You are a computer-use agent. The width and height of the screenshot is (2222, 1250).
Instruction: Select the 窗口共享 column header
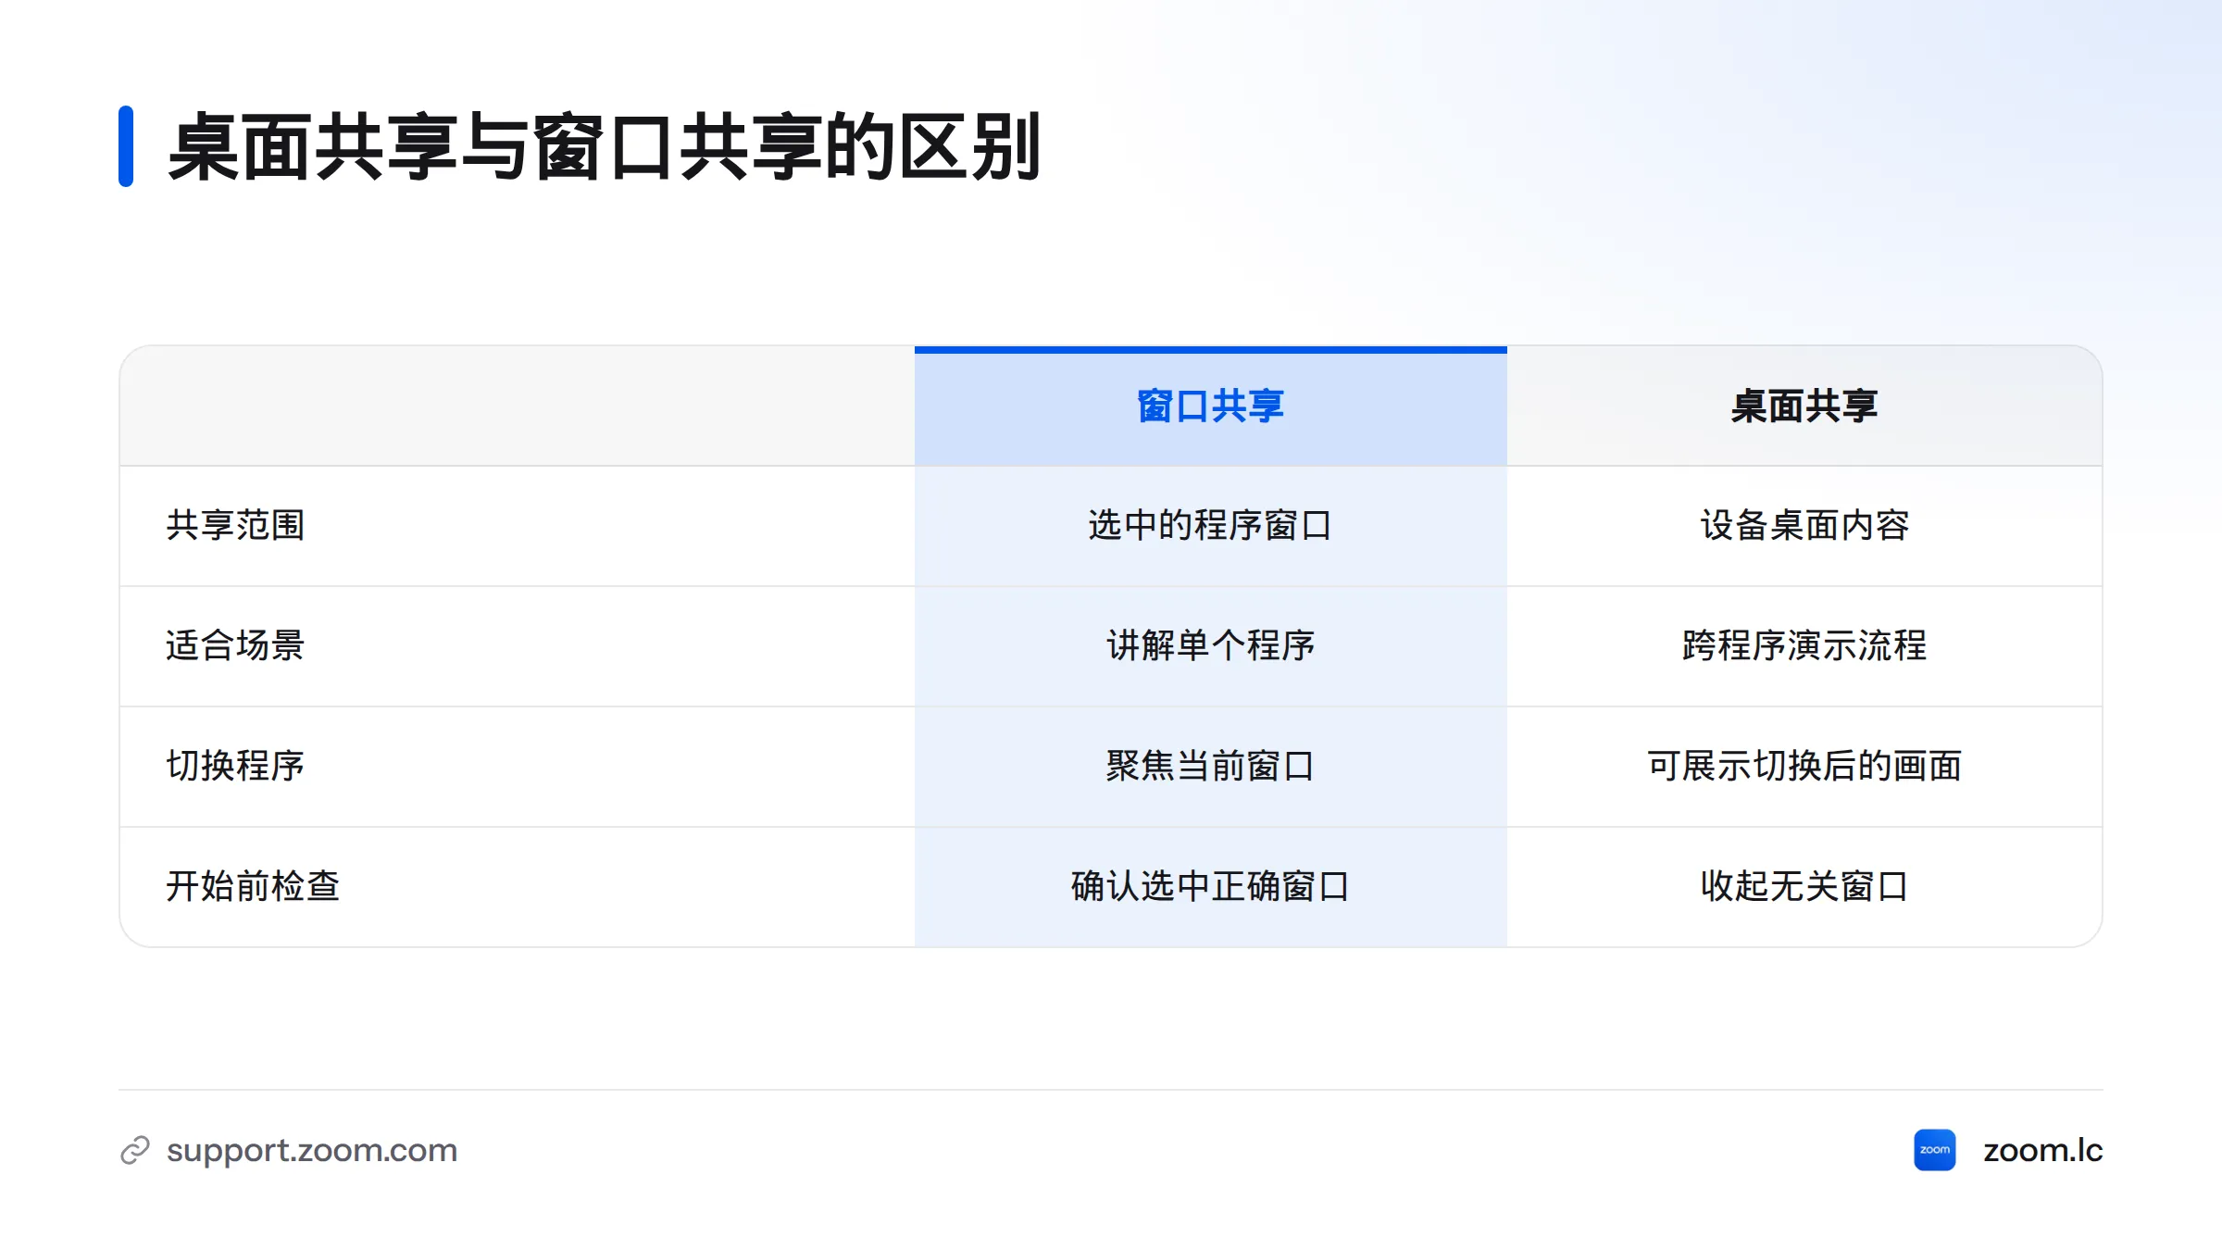(1210, 406)
